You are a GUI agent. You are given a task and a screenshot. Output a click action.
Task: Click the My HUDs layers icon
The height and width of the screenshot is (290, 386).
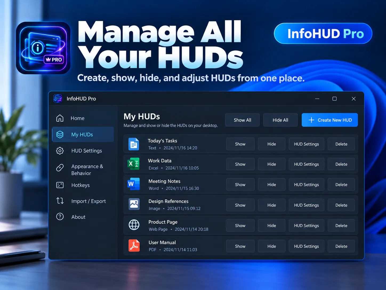pyautogui.click(x=60, y=135)
